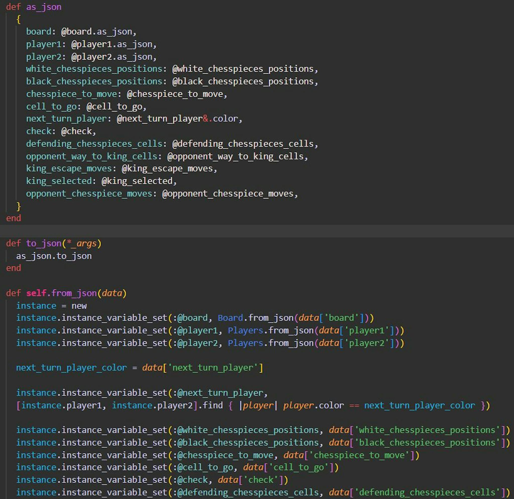514x499 pixels.
Task: Click the to_json method definition name
Action: (43, 243)
